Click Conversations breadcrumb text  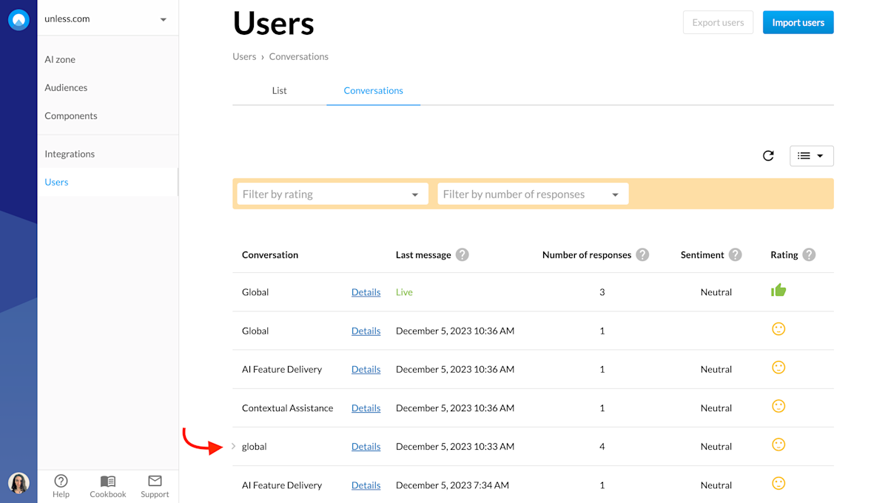[298, 56]
